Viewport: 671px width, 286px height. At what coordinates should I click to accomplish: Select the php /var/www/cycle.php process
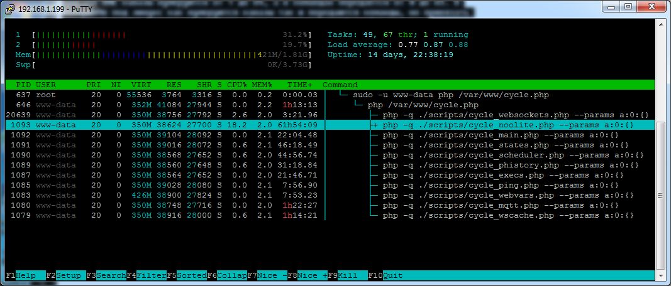pyautogui.click(x=330, y=105)
